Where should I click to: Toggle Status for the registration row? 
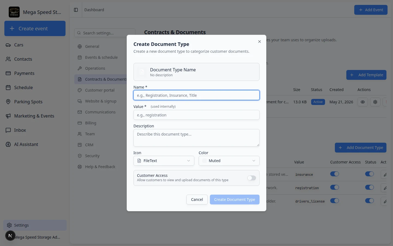coord(370,187)
